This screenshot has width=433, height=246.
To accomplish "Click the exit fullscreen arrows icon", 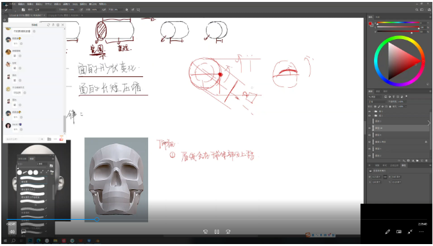I will pos(410,232).
